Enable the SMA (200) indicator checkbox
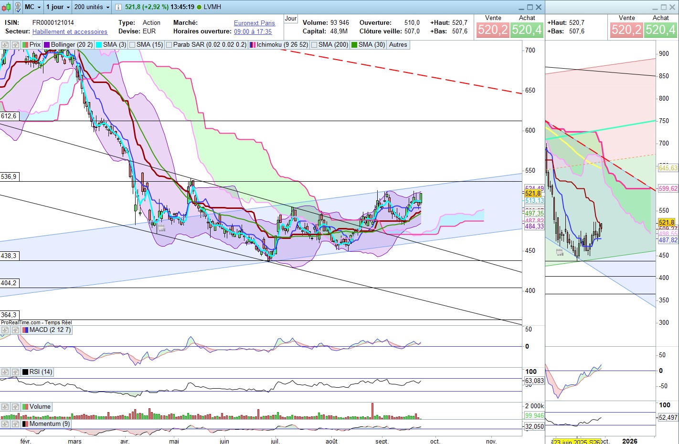The height and width of the screenshot is (444, 679). click(x=314, y=45)
